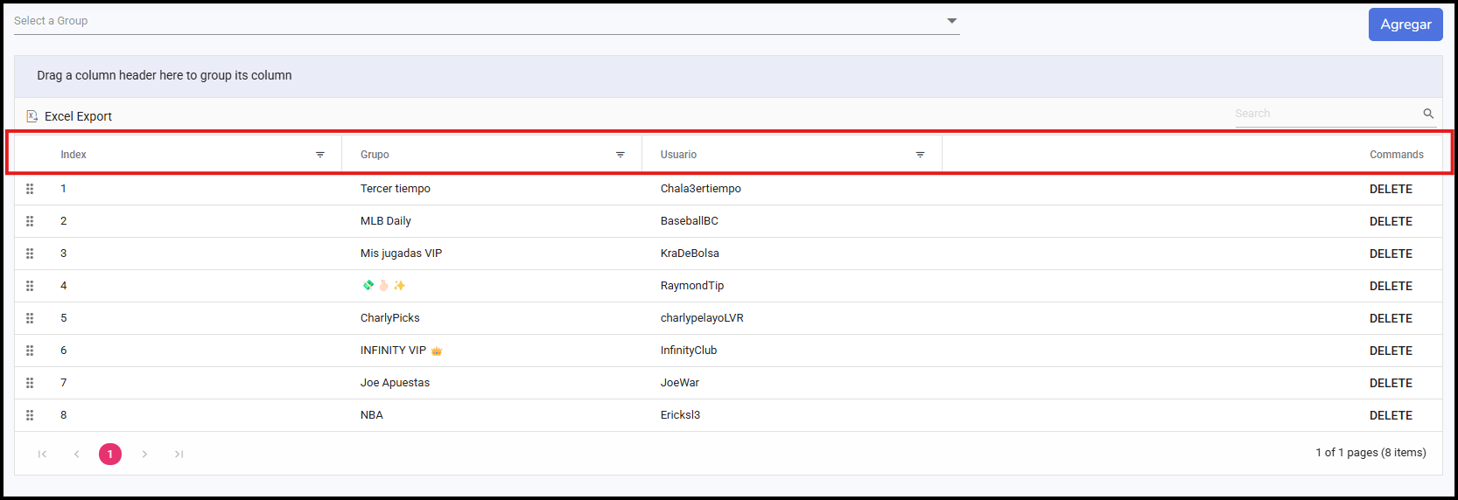Grab drag handle for Mis jugadas VIP row
The width and height of the screenshot is (1458, 500).
tap(30, 253)
